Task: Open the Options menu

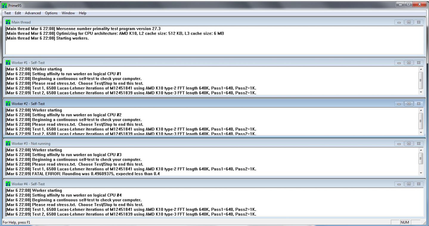Action: point(51,13)
